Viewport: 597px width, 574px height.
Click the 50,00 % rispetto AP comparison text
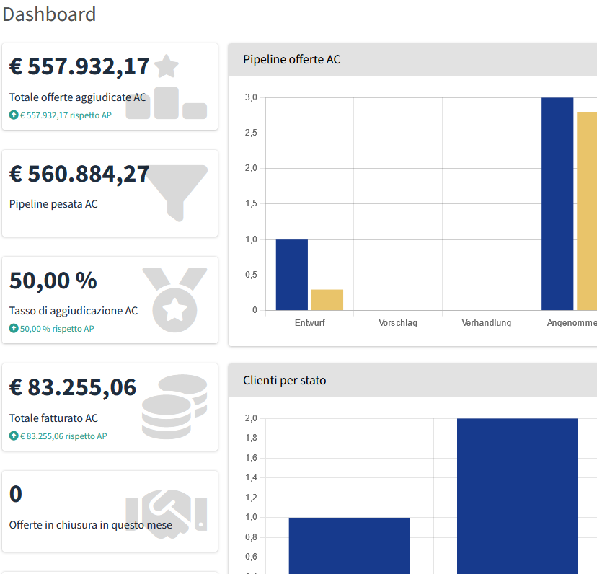coord(57,329)
